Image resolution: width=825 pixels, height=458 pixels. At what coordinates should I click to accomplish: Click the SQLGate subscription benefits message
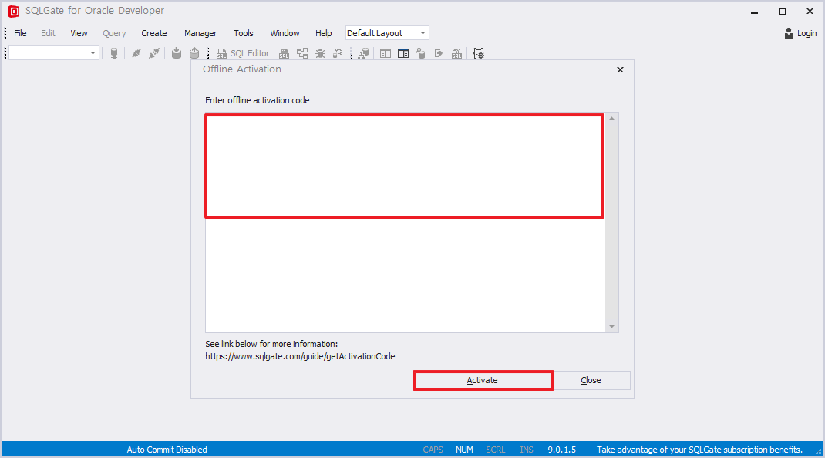pos(699,450)
